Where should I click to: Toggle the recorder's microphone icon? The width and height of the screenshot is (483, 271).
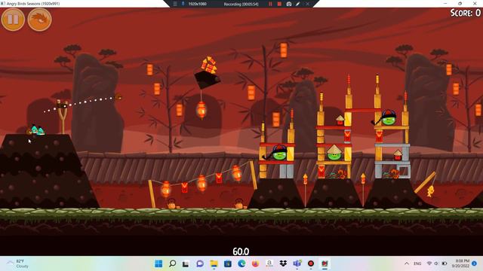pyautogui.click(x=183, y=4)
